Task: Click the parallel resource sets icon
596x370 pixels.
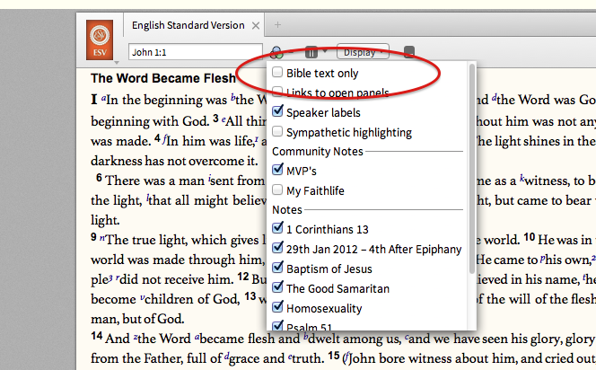Action: pyautogui.click(x=311, y=52)
